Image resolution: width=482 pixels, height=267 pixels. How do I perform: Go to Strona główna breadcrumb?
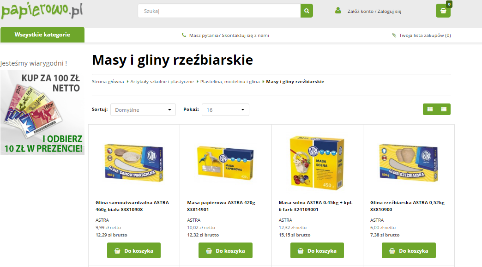108,81
